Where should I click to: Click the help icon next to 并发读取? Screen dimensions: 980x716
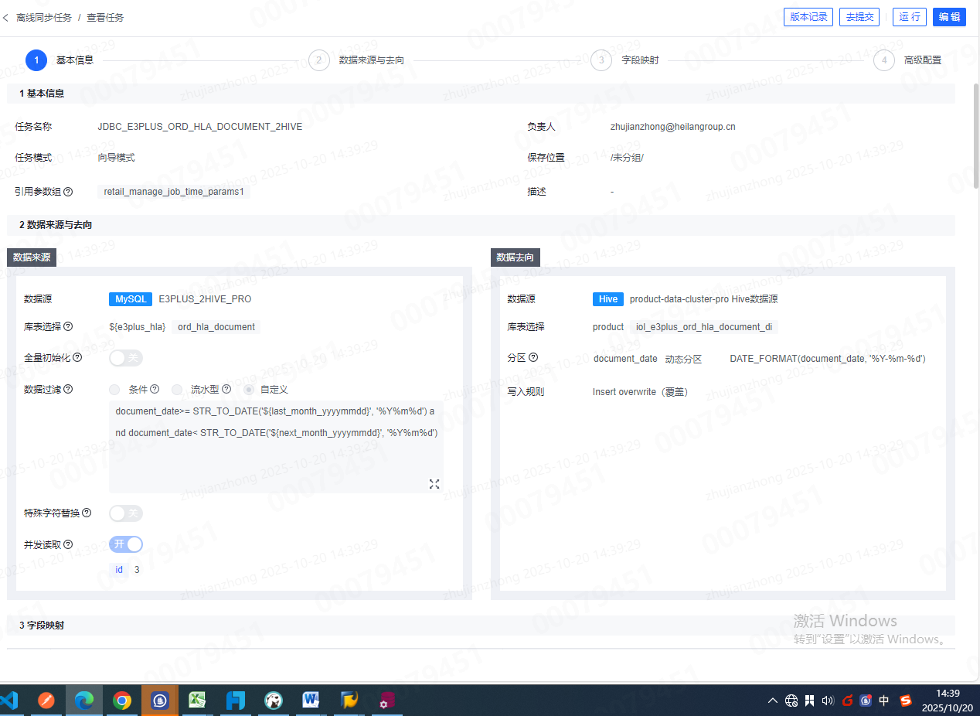68,544
